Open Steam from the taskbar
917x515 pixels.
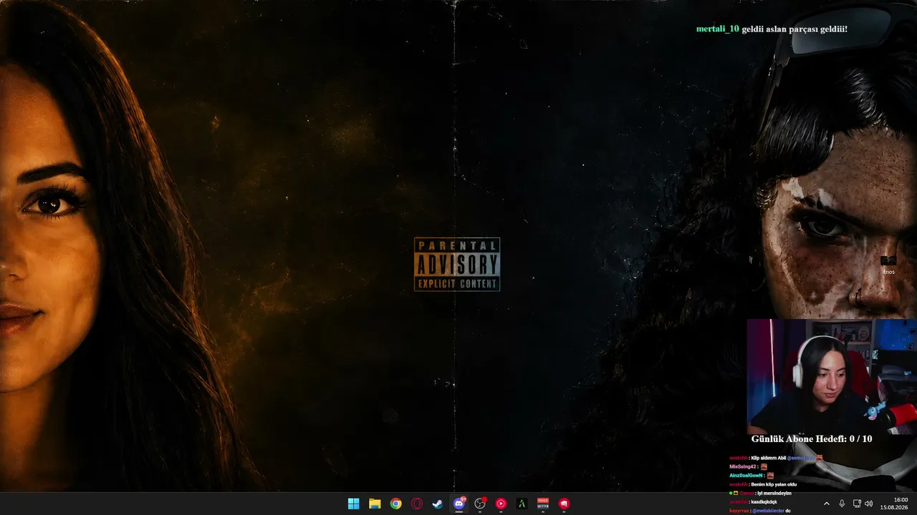pyautogui.click(x=438, y=504)
